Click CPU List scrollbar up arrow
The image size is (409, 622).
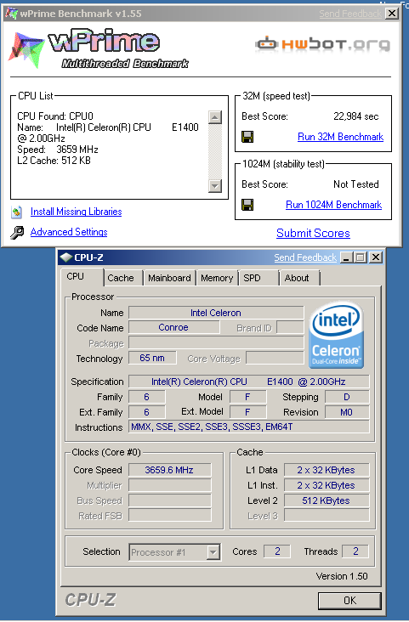(215, 117)
